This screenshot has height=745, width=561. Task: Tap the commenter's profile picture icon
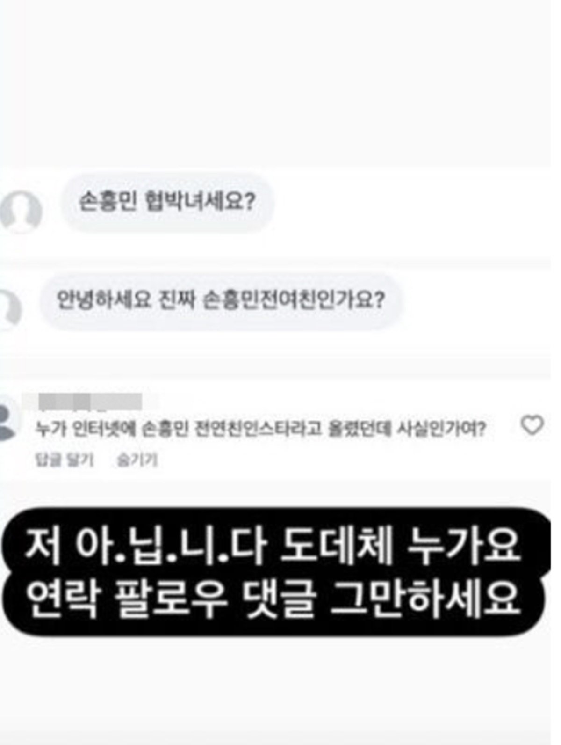coord(9,418)
